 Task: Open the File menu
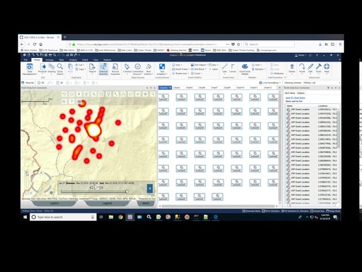click(25, 59)
